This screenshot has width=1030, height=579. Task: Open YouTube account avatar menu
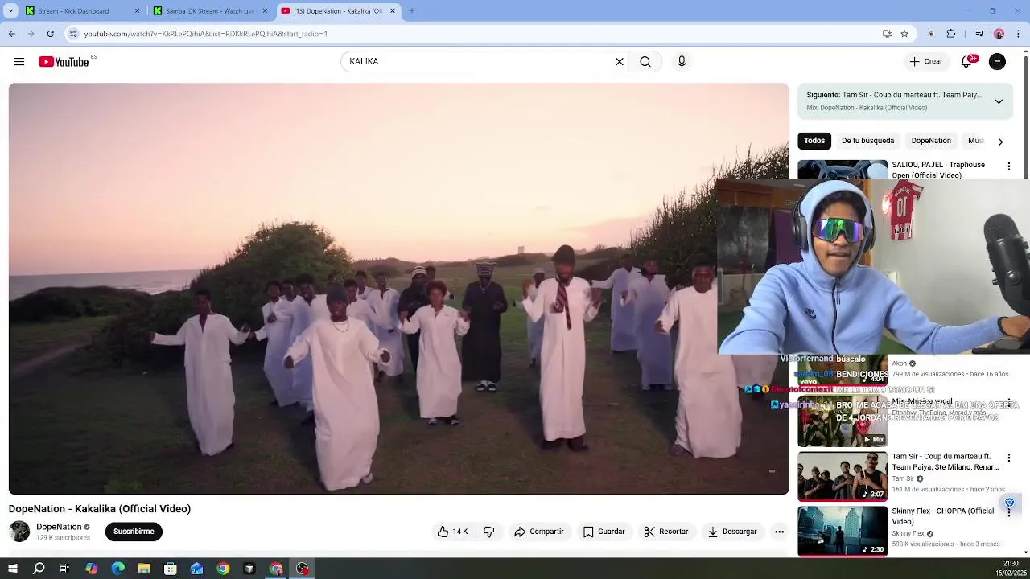point(997,62)
